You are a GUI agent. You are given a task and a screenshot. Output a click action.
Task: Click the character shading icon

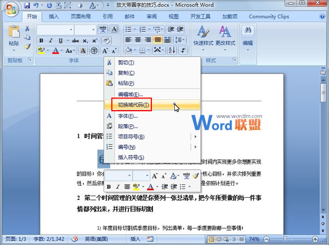(83, 50)
